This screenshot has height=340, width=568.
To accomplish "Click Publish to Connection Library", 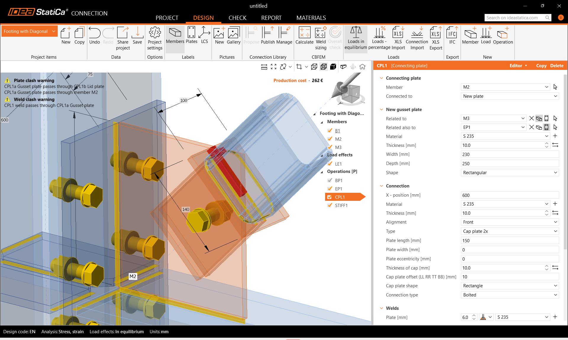I will (268, 36).
